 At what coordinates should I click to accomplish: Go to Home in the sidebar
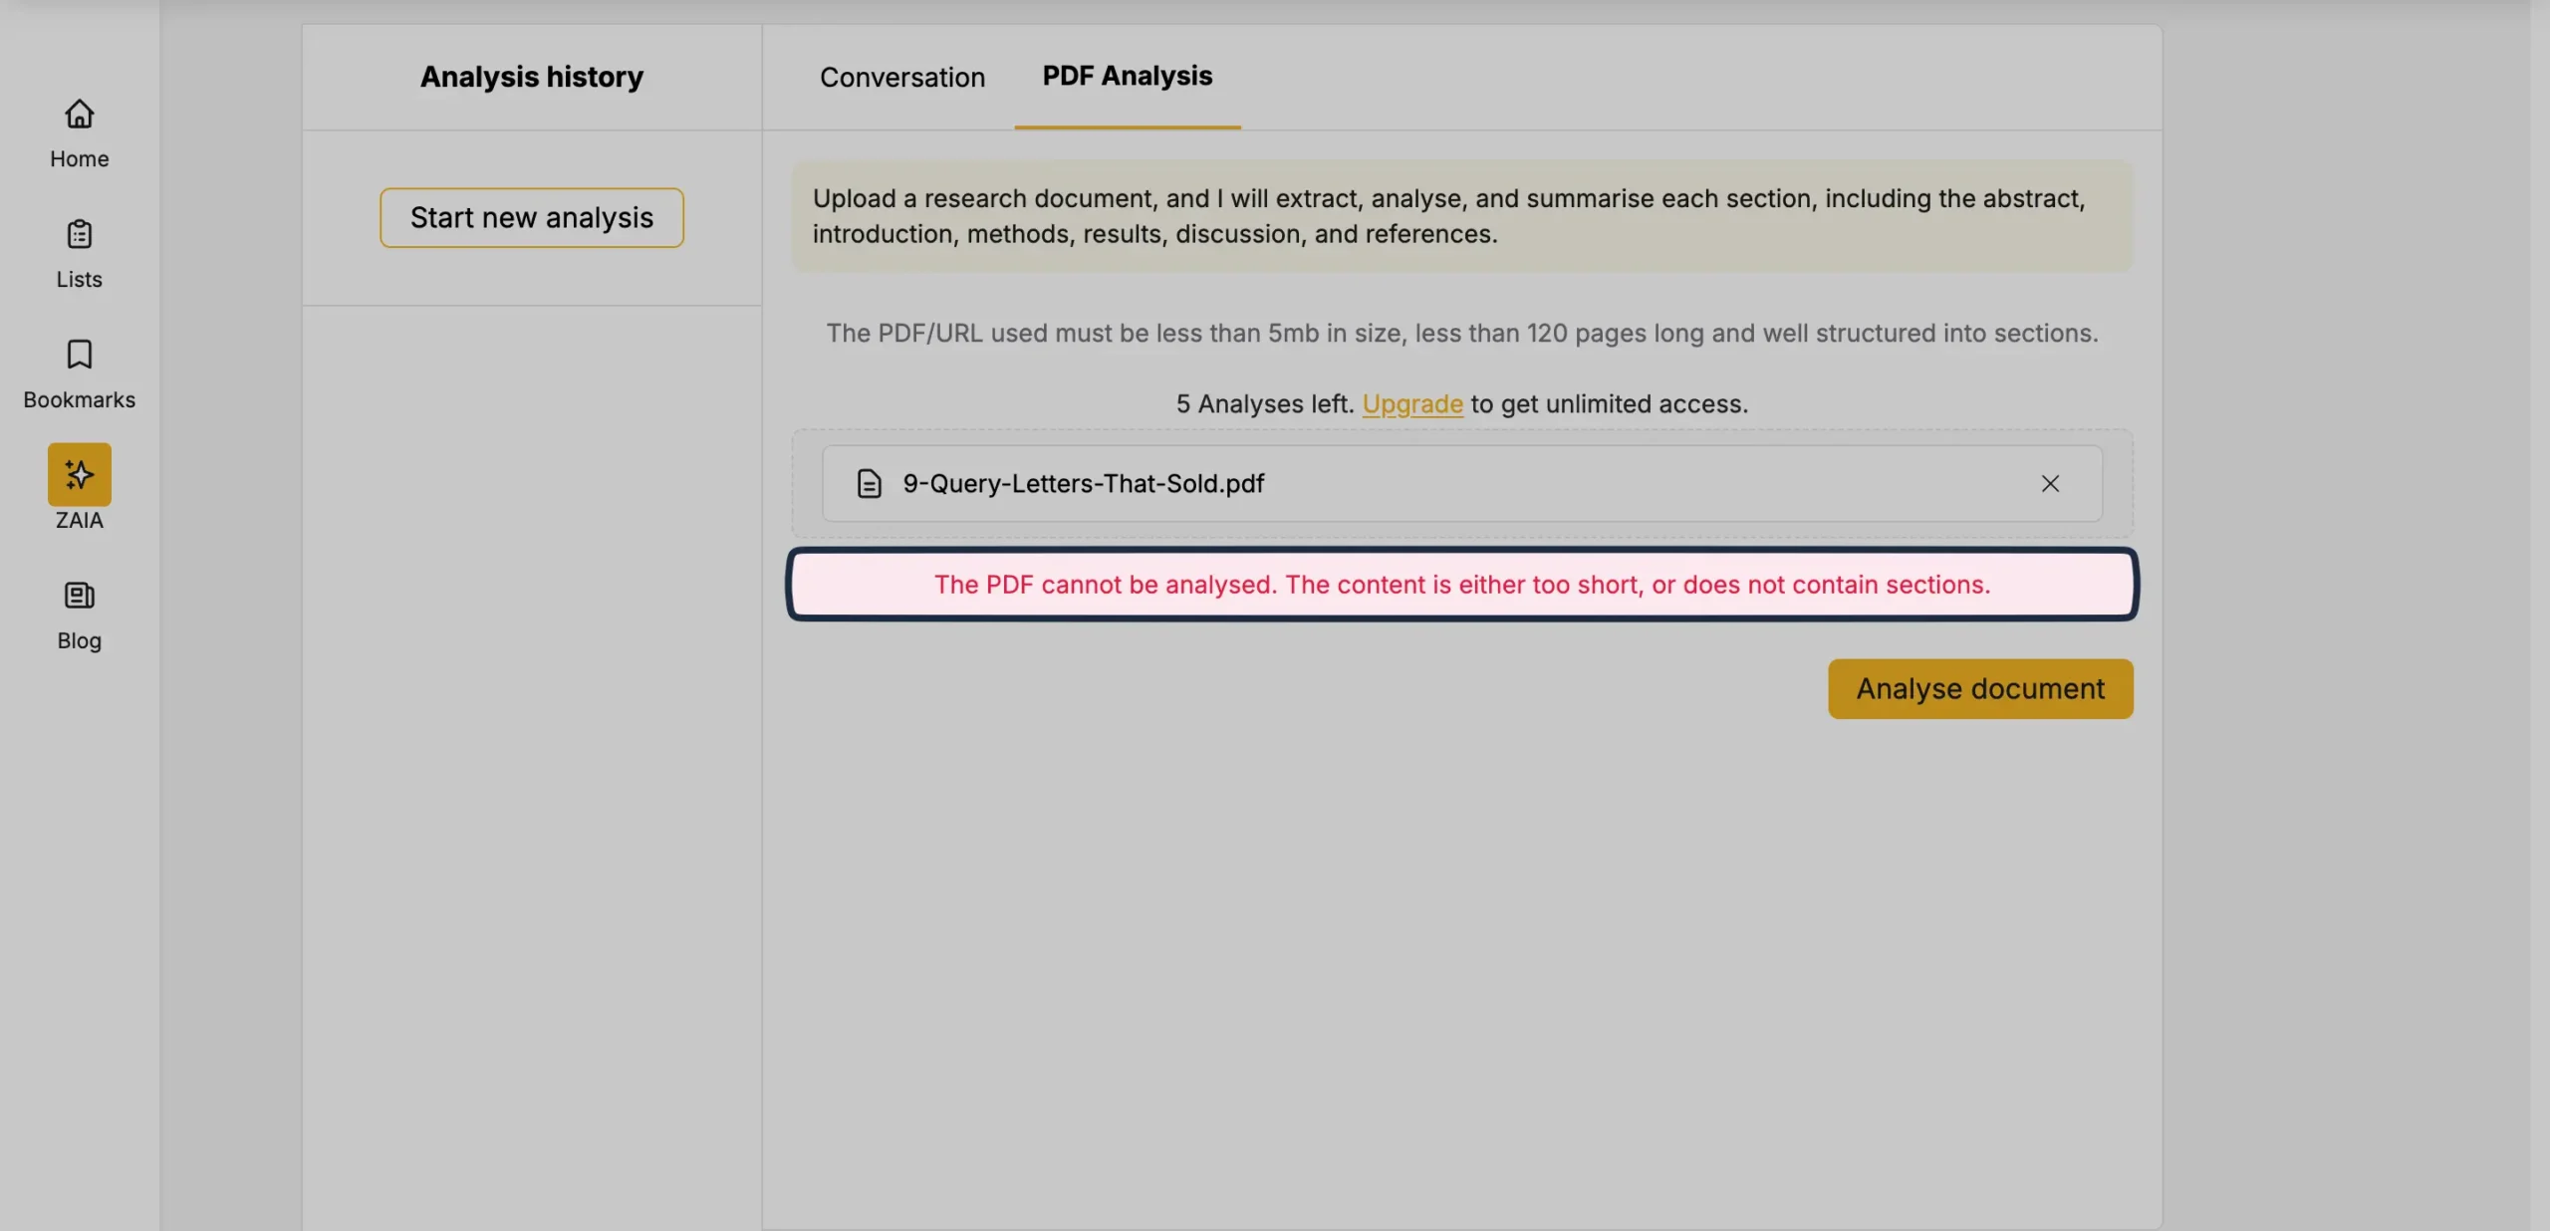(79, 133)
